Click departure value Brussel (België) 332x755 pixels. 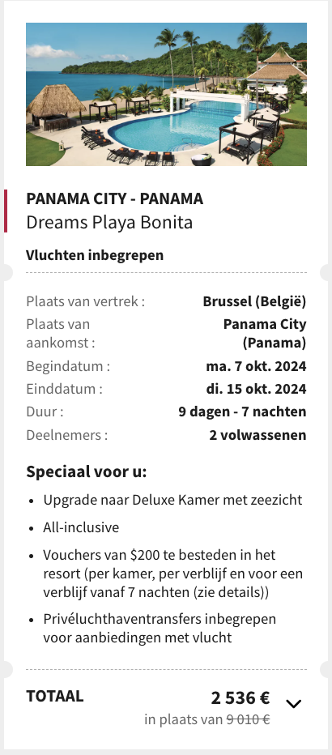(x=254, y=301)
